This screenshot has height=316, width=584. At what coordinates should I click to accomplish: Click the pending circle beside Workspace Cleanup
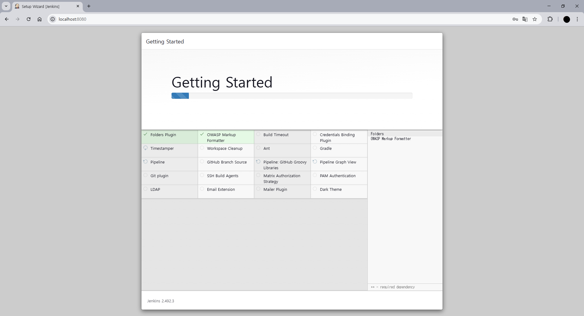coord(202,148)
